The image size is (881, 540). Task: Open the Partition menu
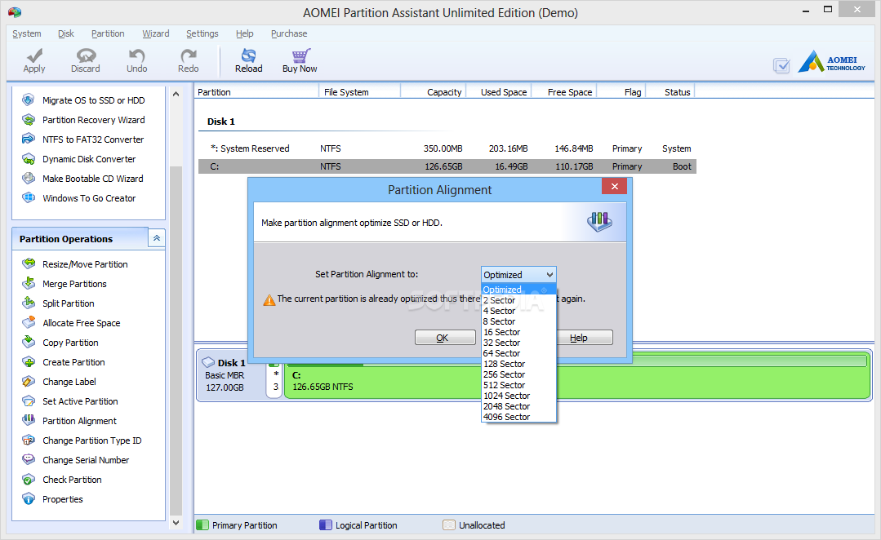(x=108, y=33)
